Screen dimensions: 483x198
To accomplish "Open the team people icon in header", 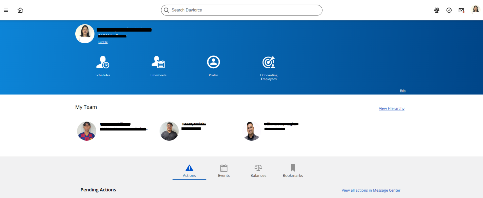I will 437,10.
